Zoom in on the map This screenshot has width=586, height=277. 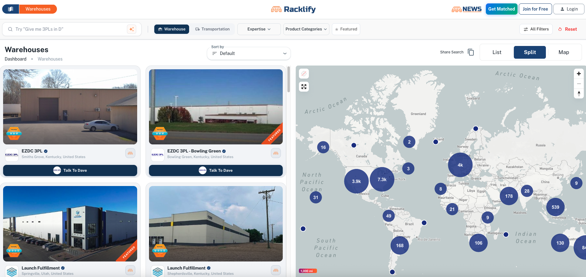click(x=579, y=74)
